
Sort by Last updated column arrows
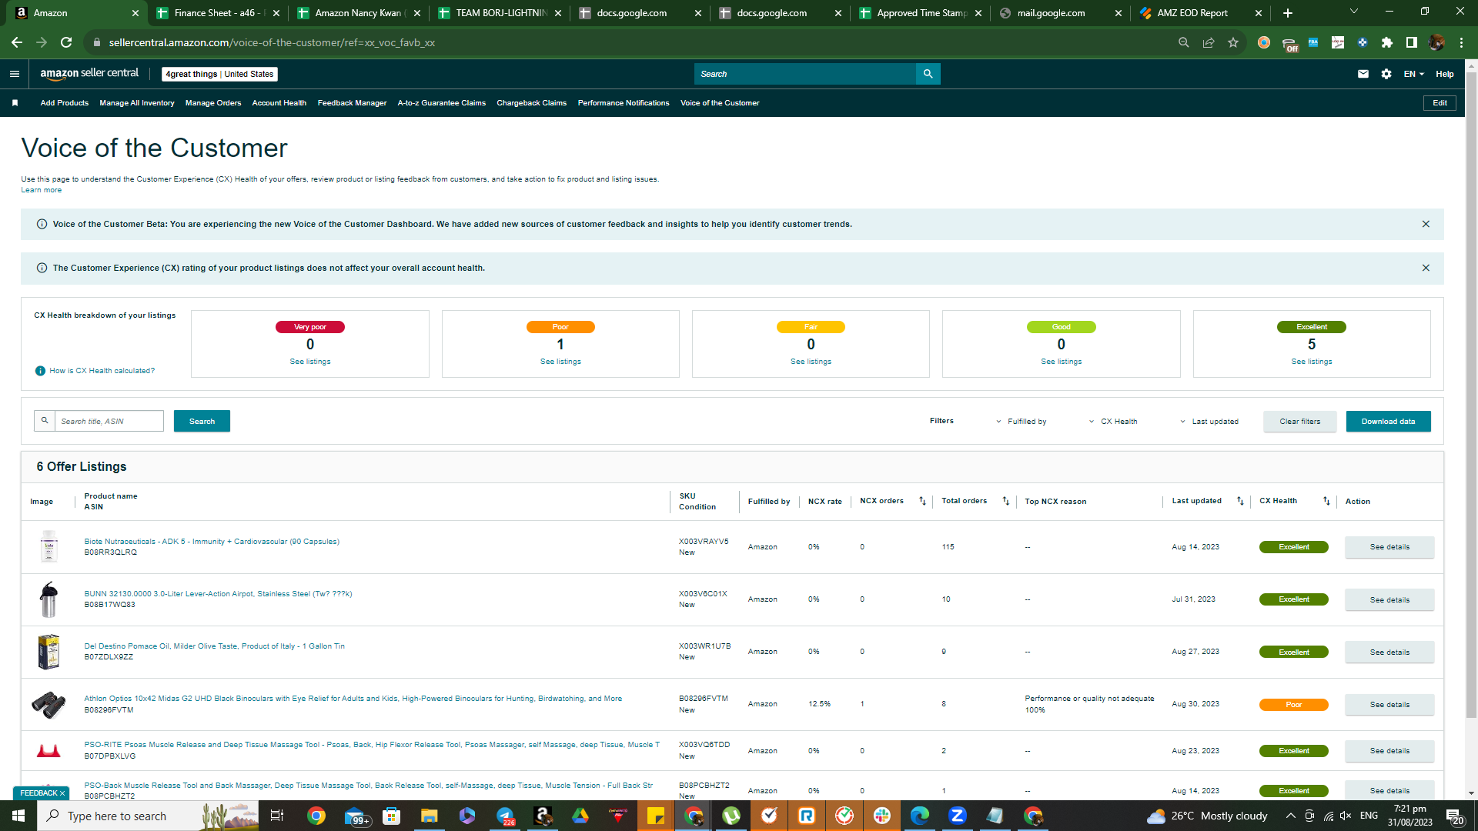[1240, 501]
